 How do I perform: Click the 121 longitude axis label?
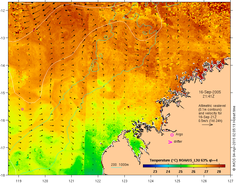(72, 181)
